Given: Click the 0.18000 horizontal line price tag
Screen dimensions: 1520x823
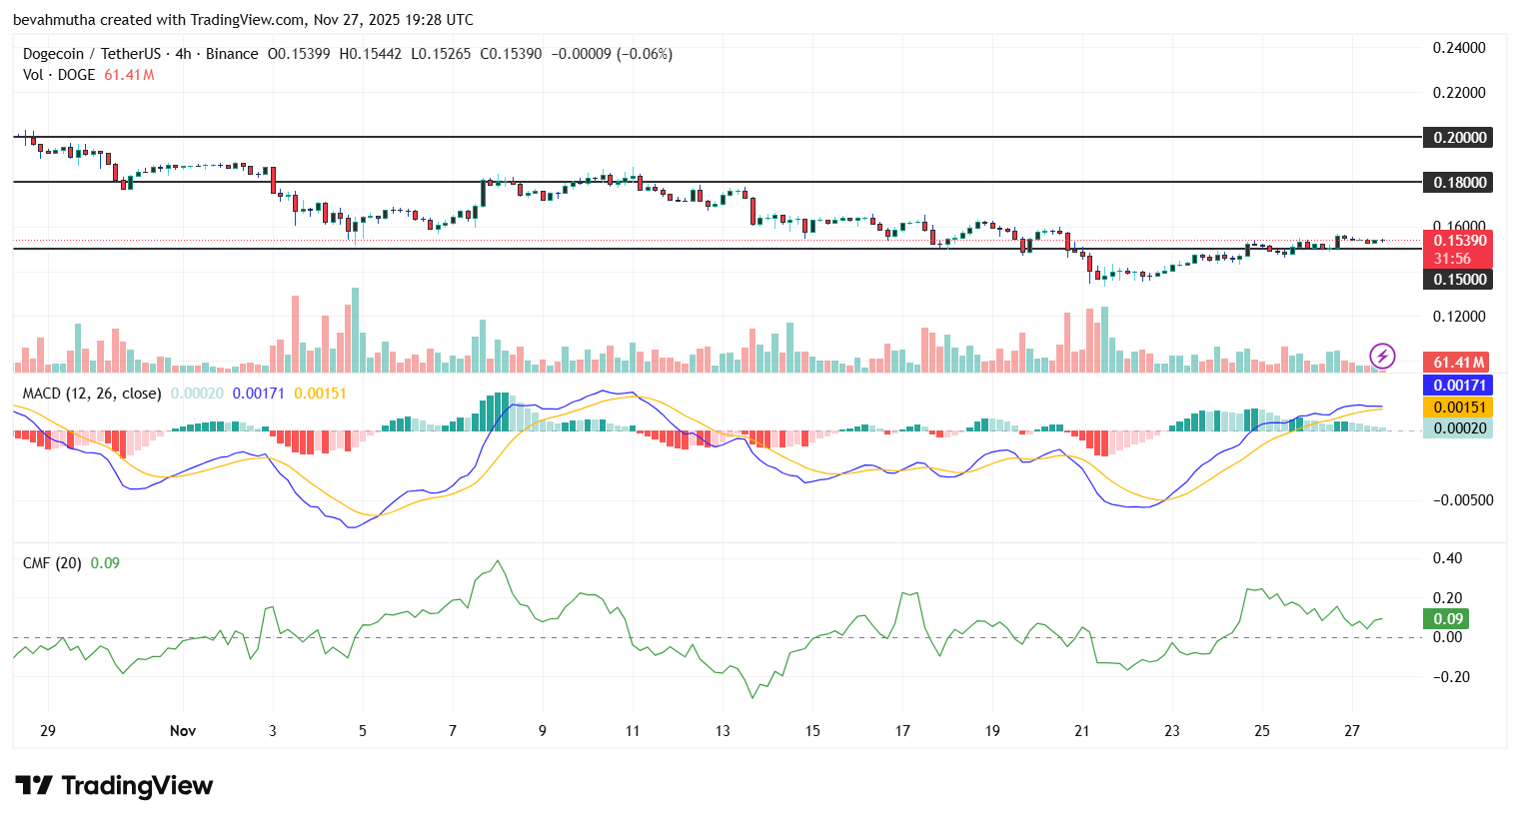Looking at the screenshot, I should click(x=1459, y=183).
